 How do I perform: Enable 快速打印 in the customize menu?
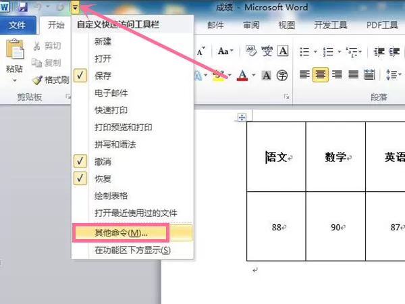pos(132,110)
